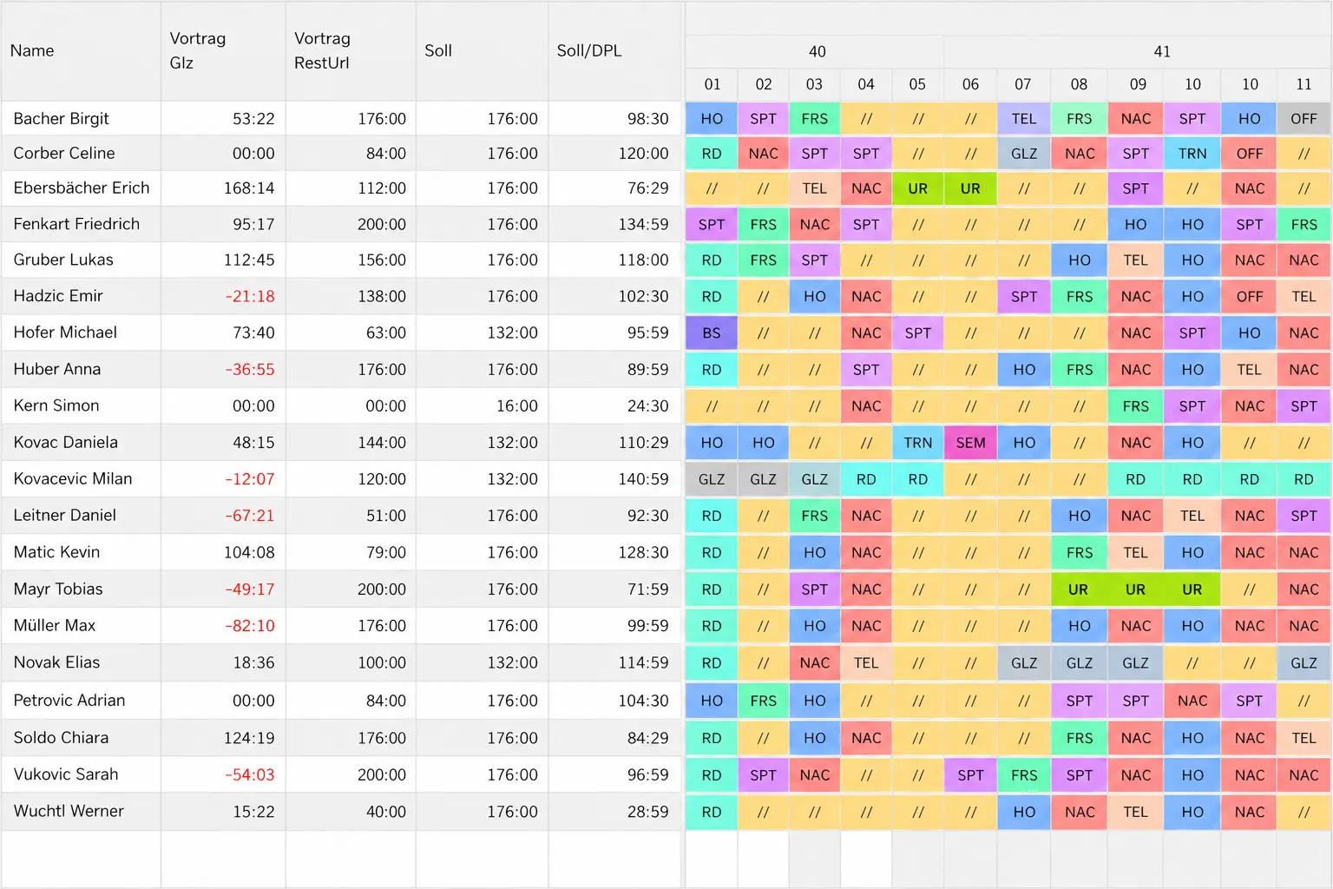
Task: Select Wuchtl Werner's TEL shift
Action: click(x=1135, y=813)
